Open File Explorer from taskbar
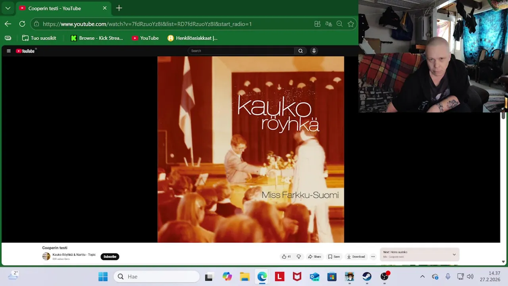This screenshot has height=286, width=508. tap(244, 276)
